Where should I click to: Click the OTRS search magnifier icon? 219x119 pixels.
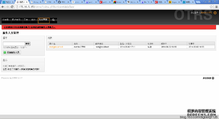(x=53, y=20)
